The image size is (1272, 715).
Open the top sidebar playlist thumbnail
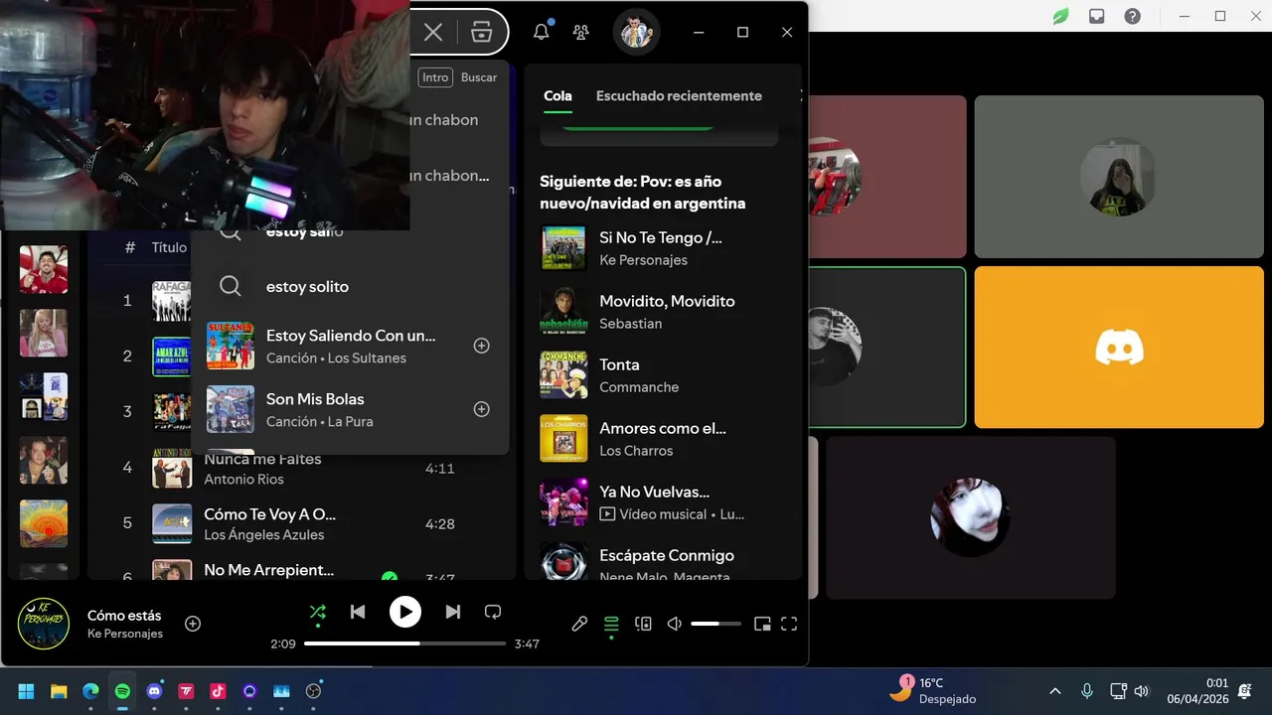click(x=44, y=269)
